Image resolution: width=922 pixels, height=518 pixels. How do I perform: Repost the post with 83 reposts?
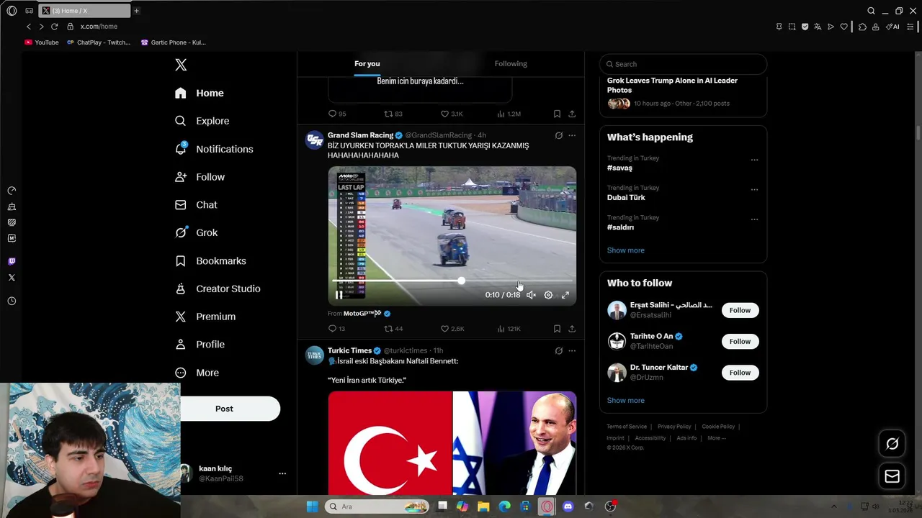(393, 114)
